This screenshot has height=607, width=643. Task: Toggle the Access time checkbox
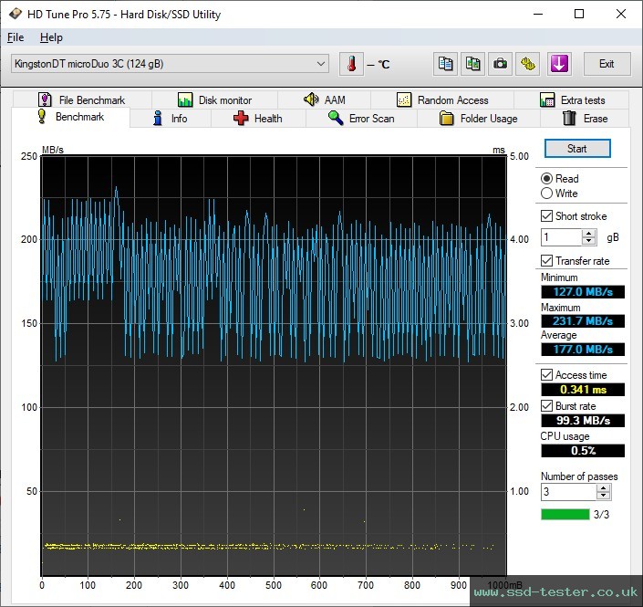[546, 375]
